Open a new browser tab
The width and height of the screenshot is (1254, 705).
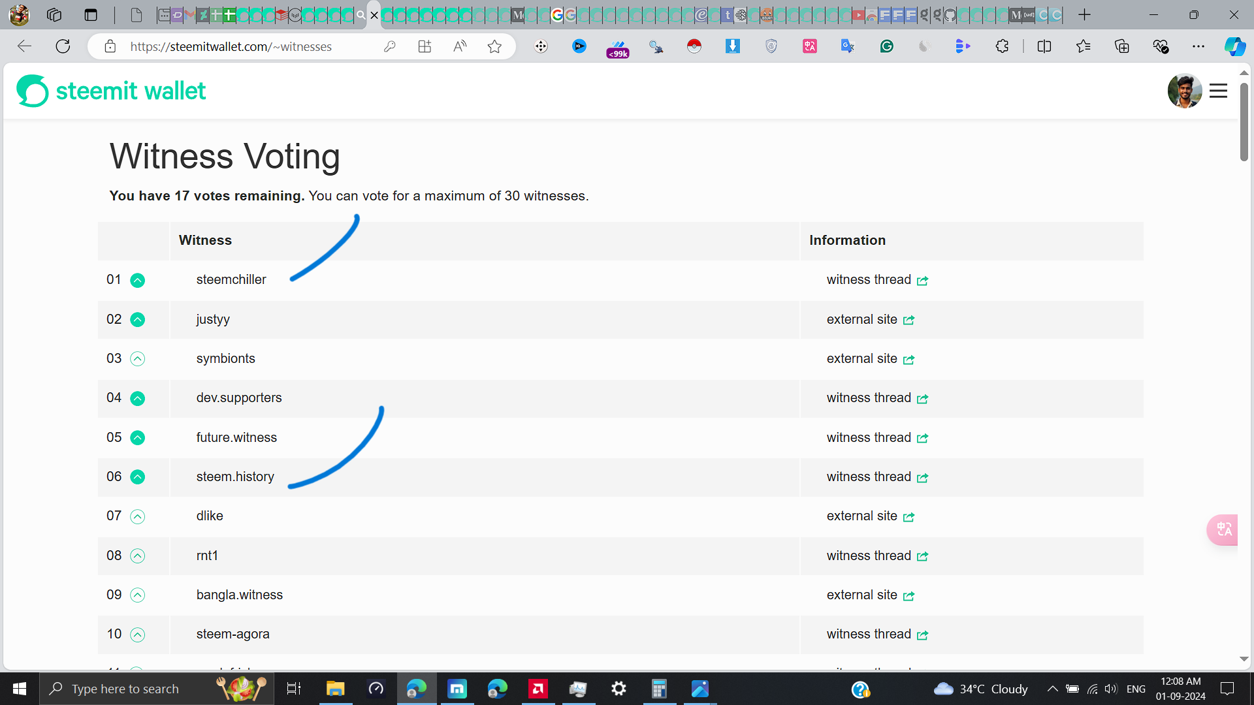[x=1084, y=14]
